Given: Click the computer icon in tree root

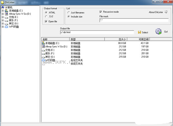Looking at the screenshot, I should tap(3, 8).
